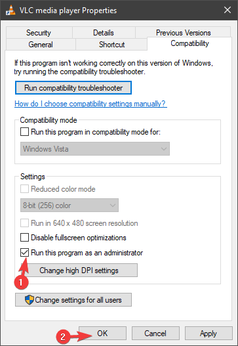Open the Details tab
Screen dimensions: 238x346
104,33
